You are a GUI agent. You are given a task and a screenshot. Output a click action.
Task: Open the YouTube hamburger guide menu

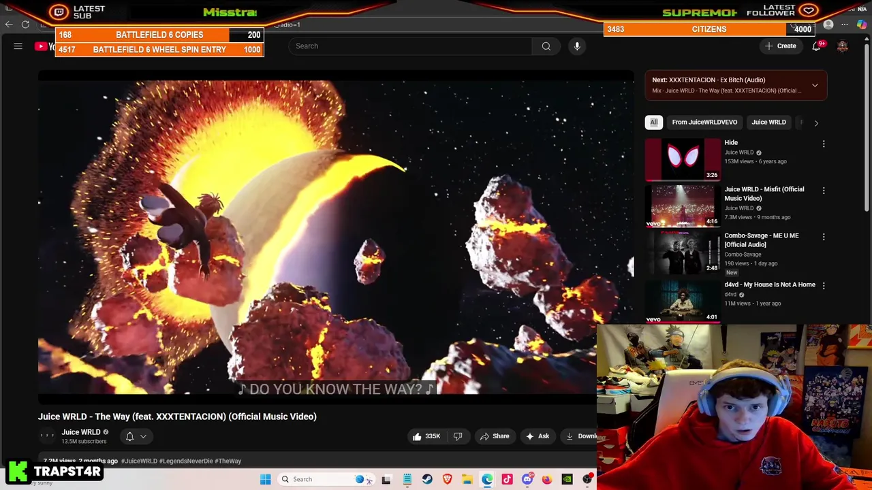pyautogui.click(x=18, y=46)
